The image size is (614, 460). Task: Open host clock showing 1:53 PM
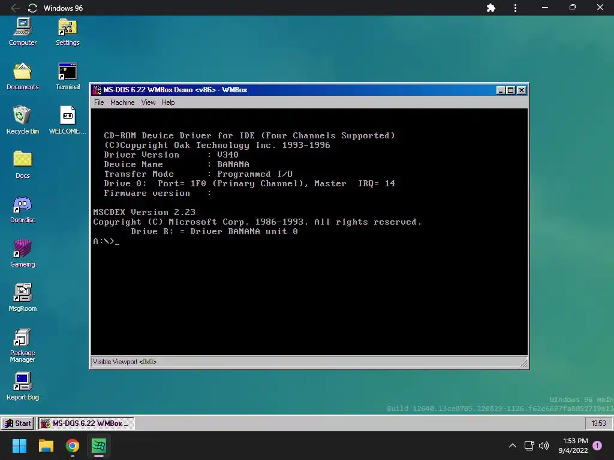pyautogui.click(x=573, y=446)
